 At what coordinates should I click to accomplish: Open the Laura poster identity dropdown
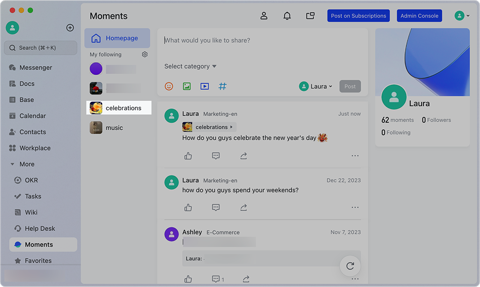click(316, 86)
